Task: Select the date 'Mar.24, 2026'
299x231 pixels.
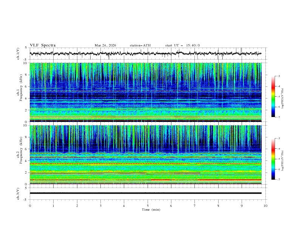Action: (x=105, y=45)
